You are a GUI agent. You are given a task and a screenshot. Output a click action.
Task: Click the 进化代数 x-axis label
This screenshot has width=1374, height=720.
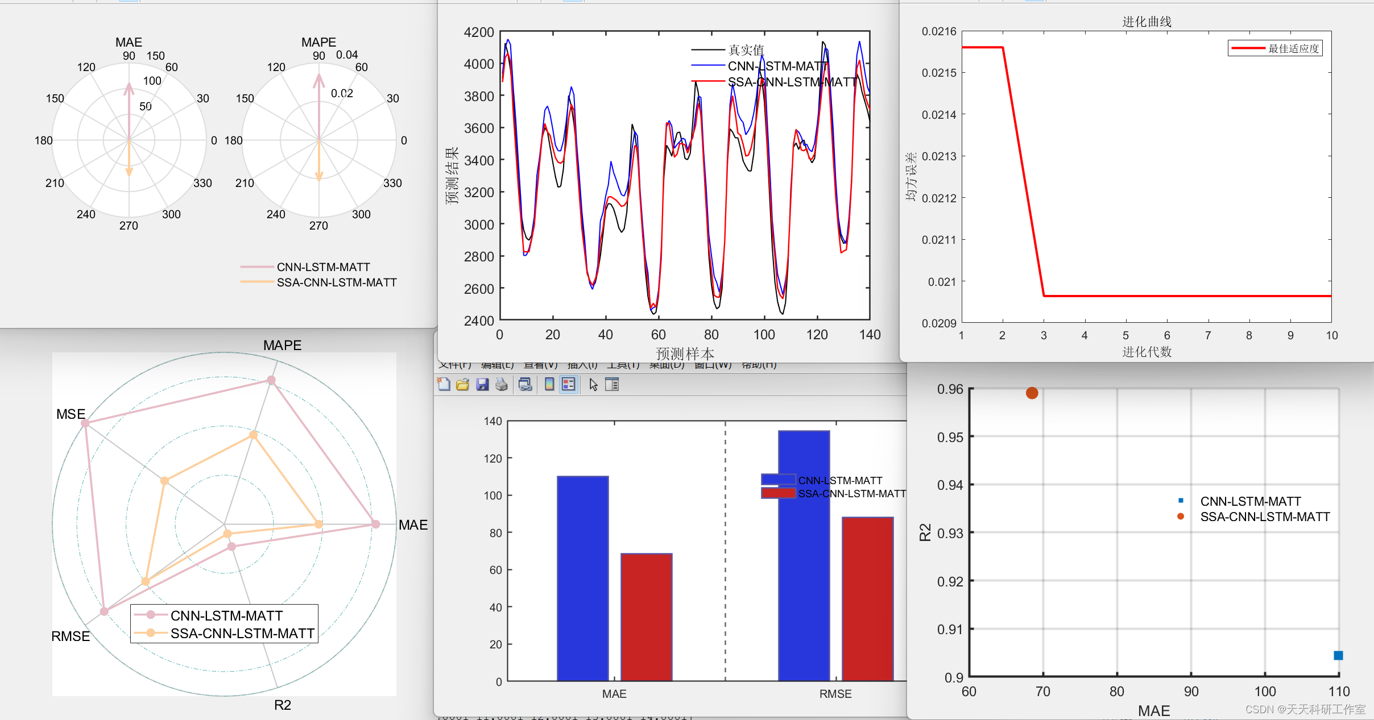(x=1147, y=352)
